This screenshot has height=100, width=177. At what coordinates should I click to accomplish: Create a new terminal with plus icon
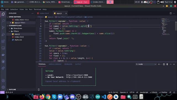click(159, 64)
